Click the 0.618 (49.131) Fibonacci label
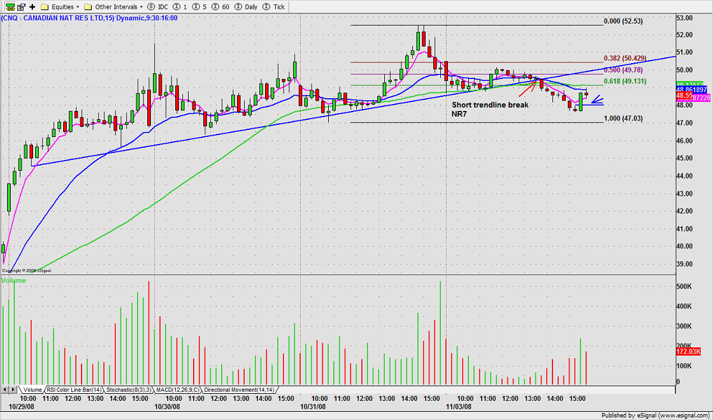Image resolution: width=713 pixels, height=420 pixels. (x=625, y=81)
